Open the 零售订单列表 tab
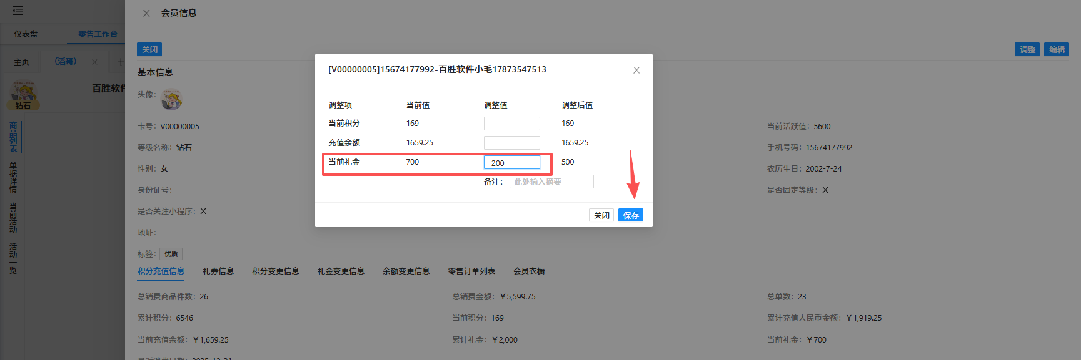Screen dimensions: 1081x360 [471, 271]
